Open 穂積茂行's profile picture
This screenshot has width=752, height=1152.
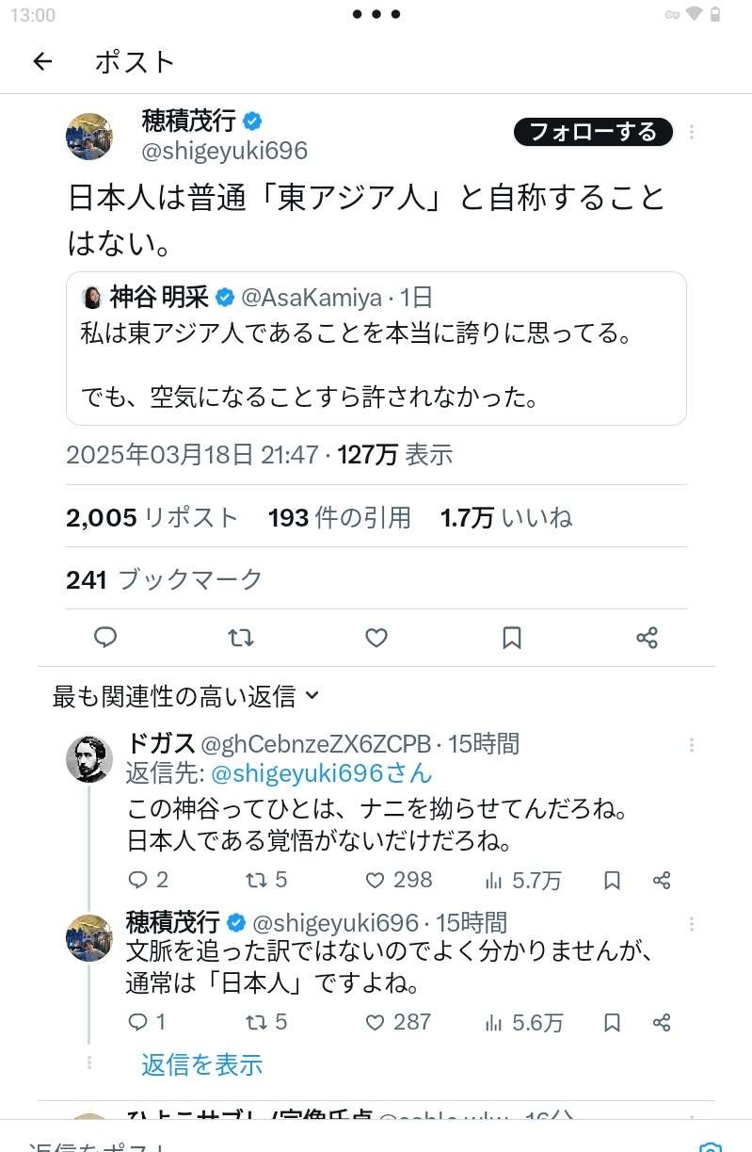pyautogui.click(x=89, y=136)
